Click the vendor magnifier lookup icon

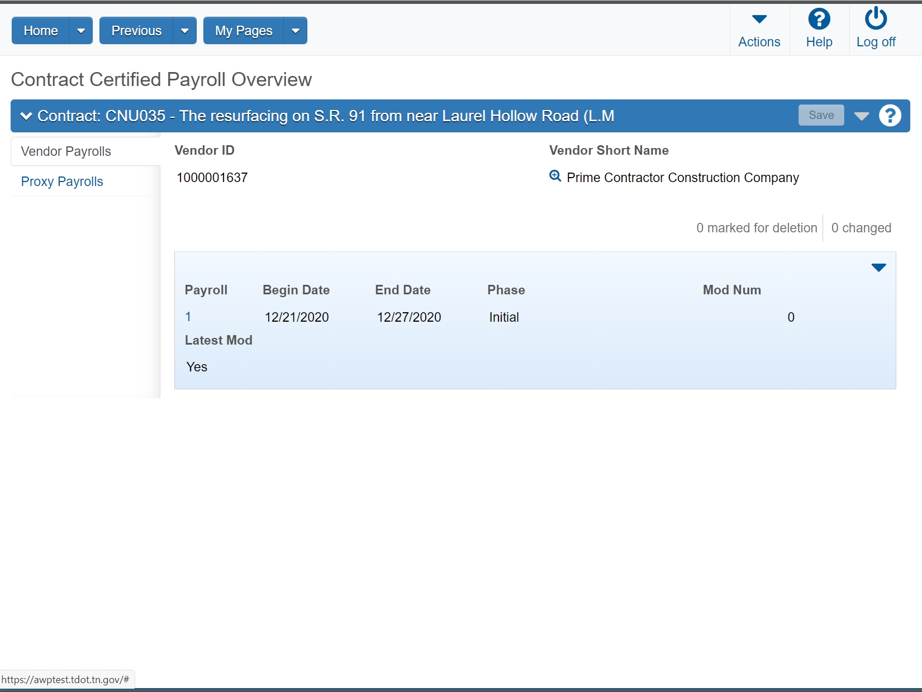[555, 176]
